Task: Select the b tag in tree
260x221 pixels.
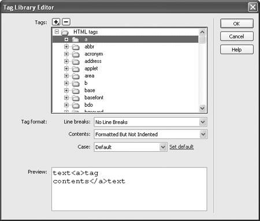Action: [86, 83]
